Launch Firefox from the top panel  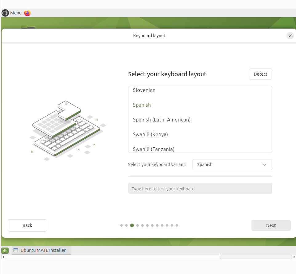click(x=27, y=13)
